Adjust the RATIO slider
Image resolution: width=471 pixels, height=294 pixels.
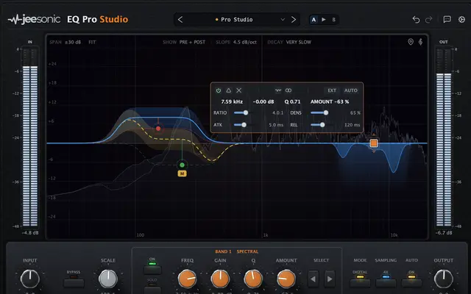tap(244, 112)
